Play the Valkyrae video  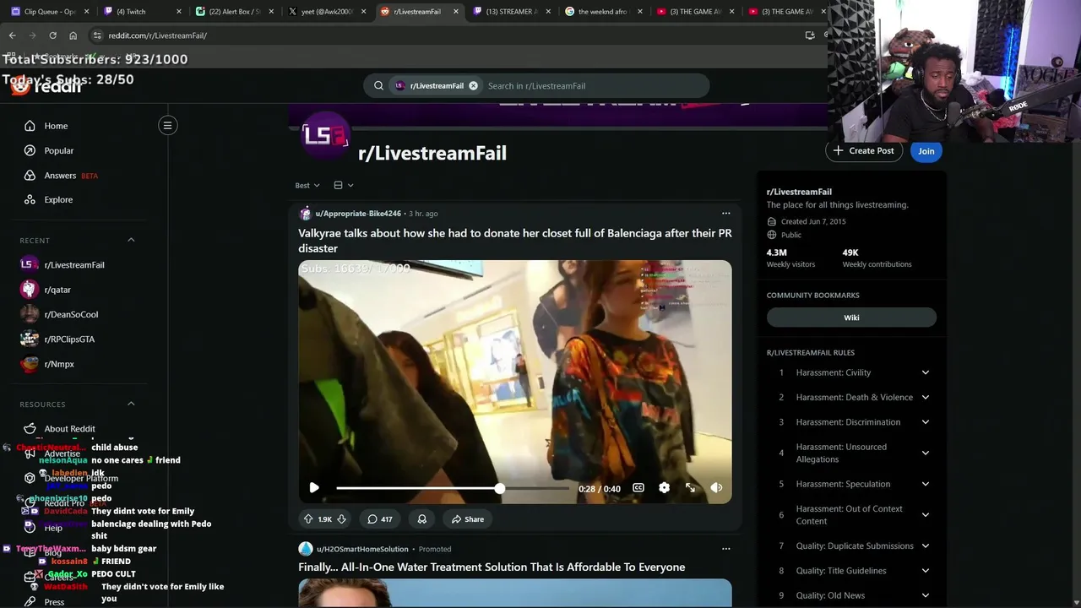click(314, 487)
